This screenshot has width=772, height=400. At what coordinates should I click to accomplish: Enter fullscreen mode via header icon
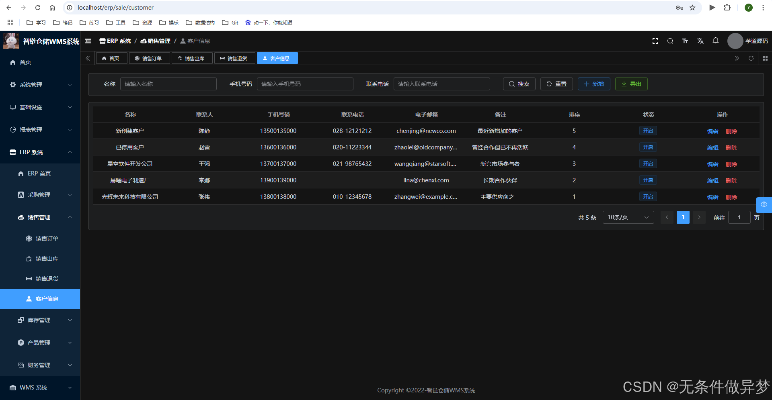(655, 41)
